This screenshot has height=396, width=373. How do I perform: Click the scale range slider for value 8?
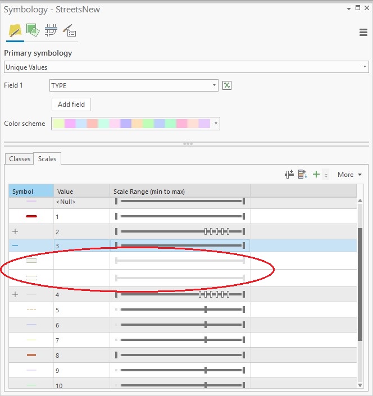180,355
